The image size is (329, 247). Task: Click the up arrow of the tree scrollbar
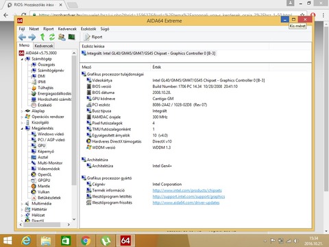[74, 53]
